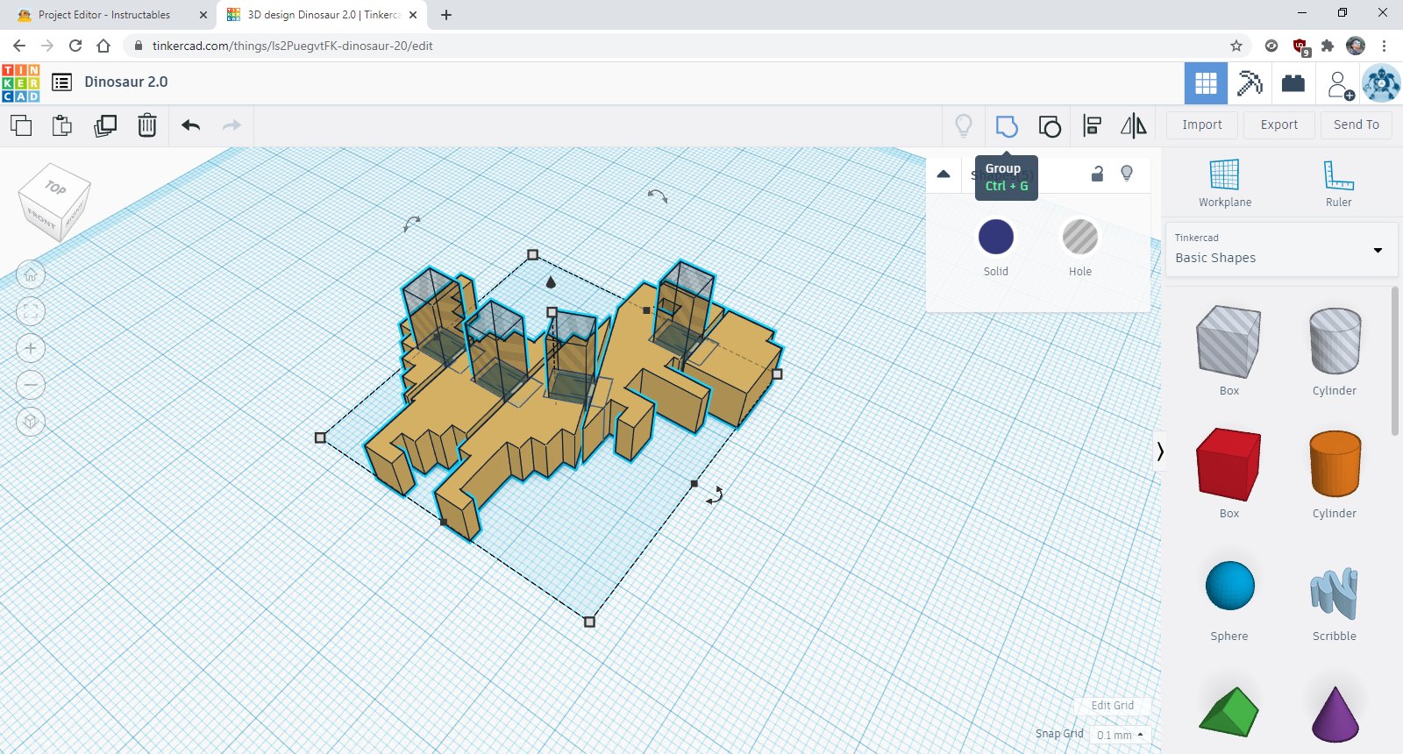Click the Duplicate and repeat icon
The image size is (1403, 754).
105,125
